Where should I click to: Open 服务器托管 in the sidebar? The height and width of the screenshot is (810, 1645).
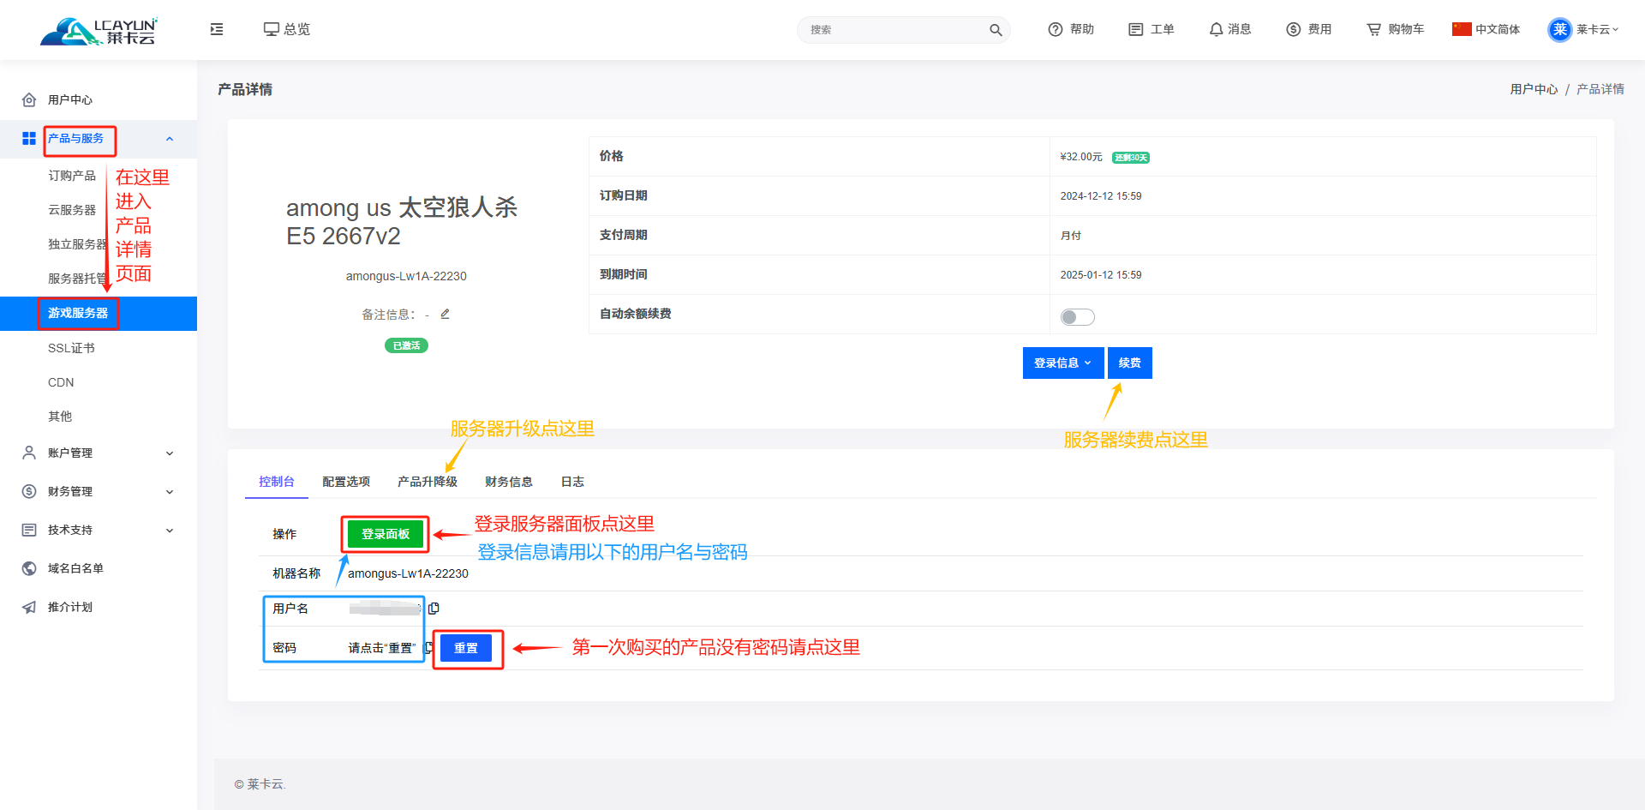(x=78, y=279)
